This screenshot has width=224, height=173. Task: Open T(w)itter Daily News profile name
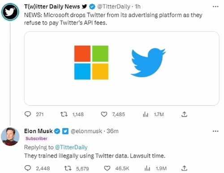[52, 7]
